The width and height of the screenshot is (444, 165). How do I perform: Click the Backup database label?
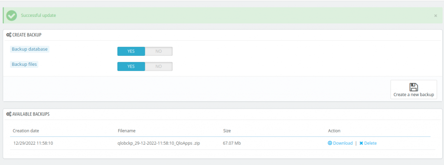click(x=29, y=49)
